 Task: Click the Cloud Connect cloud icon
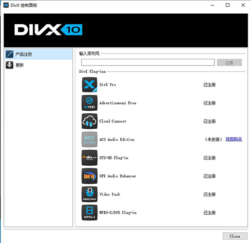click(x=90, y=121)
